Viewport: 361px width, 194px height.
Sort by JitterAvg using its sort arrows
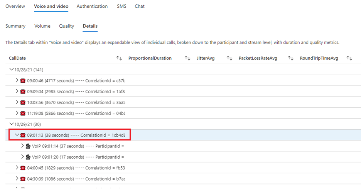(x=229, y=58)
